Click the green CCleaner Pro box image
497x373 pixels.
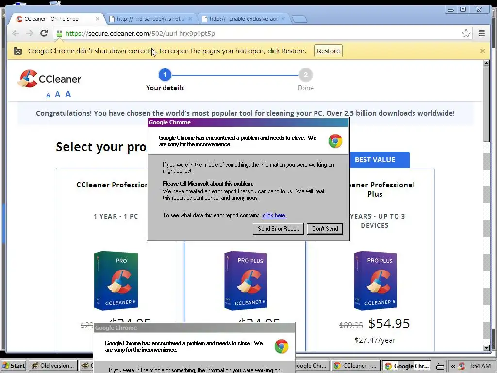tap(116, 281)
